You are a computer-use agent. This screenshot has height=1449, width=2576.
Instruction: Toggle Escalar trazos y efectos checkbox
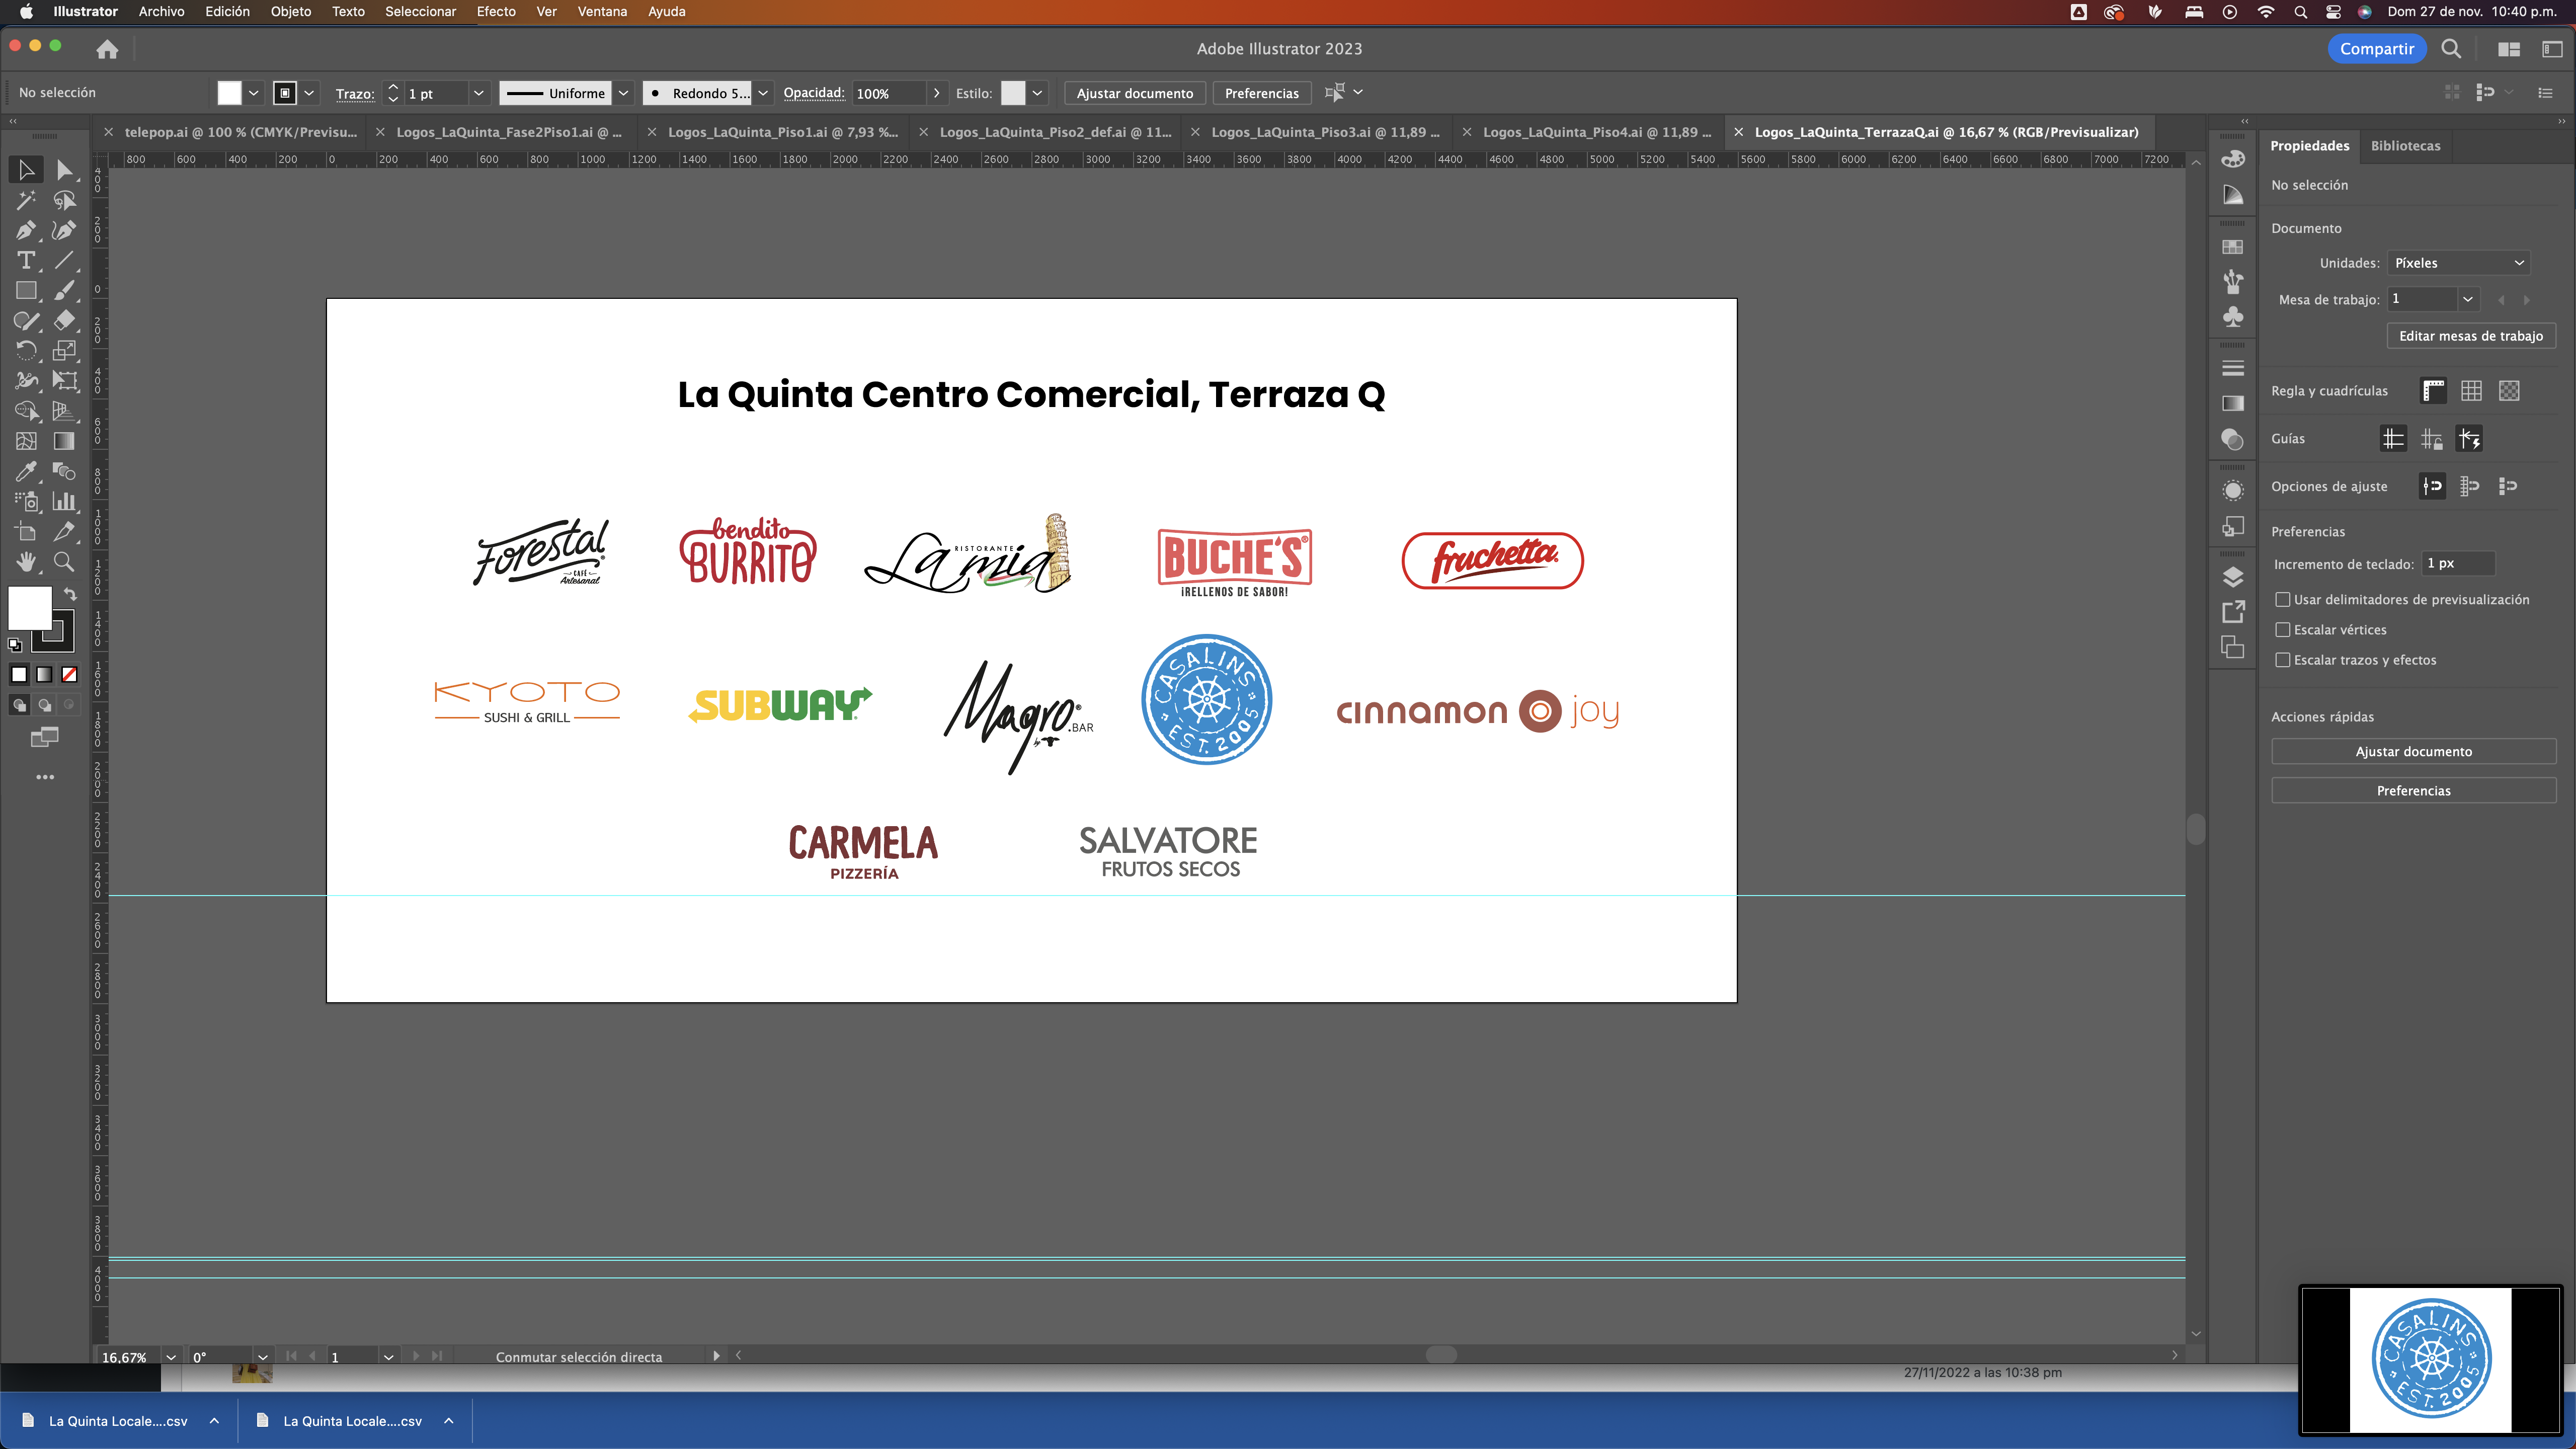2283,660
